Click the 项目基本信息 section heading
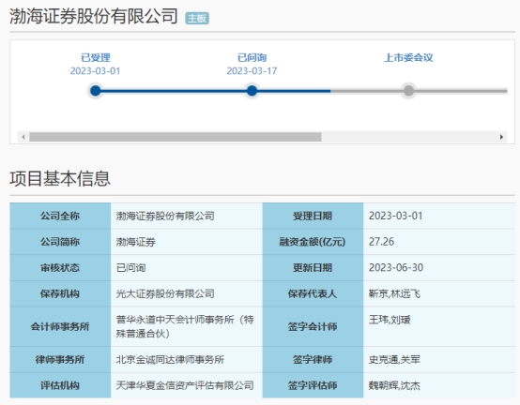This screenshot has height=405, width=520. click(x=60, y=178)
